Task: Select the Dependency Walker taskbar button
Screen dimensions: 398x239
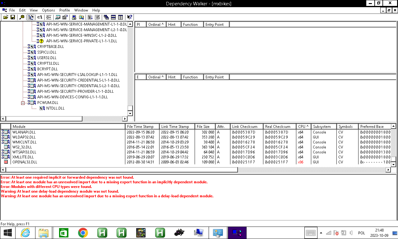Action: click(237, 233)
